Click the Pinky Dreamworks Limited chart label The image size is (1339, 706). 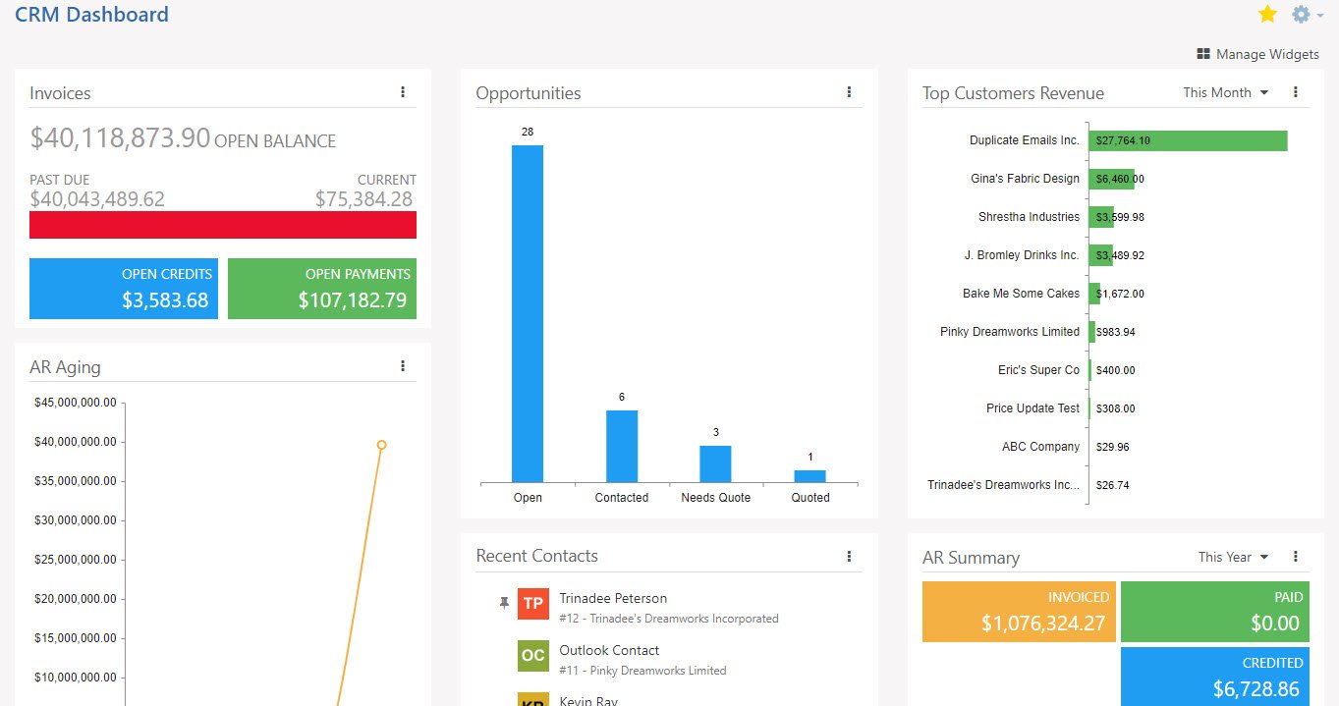click(1010, 332)
